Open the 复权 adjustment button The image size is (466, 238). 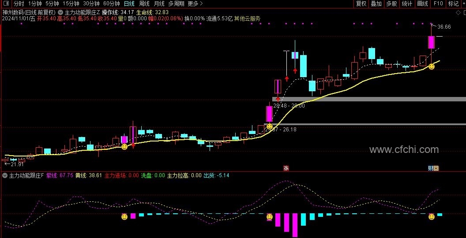(x=361, y=4)
